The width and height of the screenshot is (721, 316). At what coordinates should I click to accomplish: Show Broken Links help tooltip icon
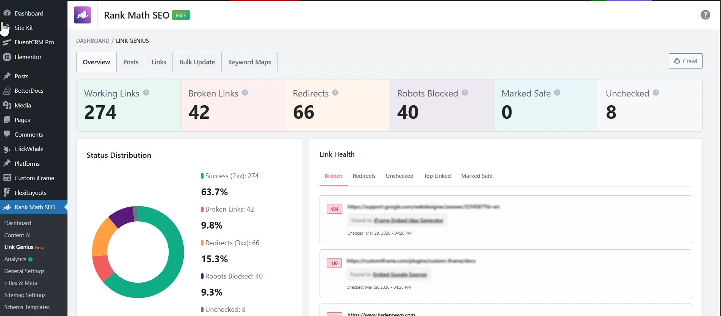pos(245,93)
